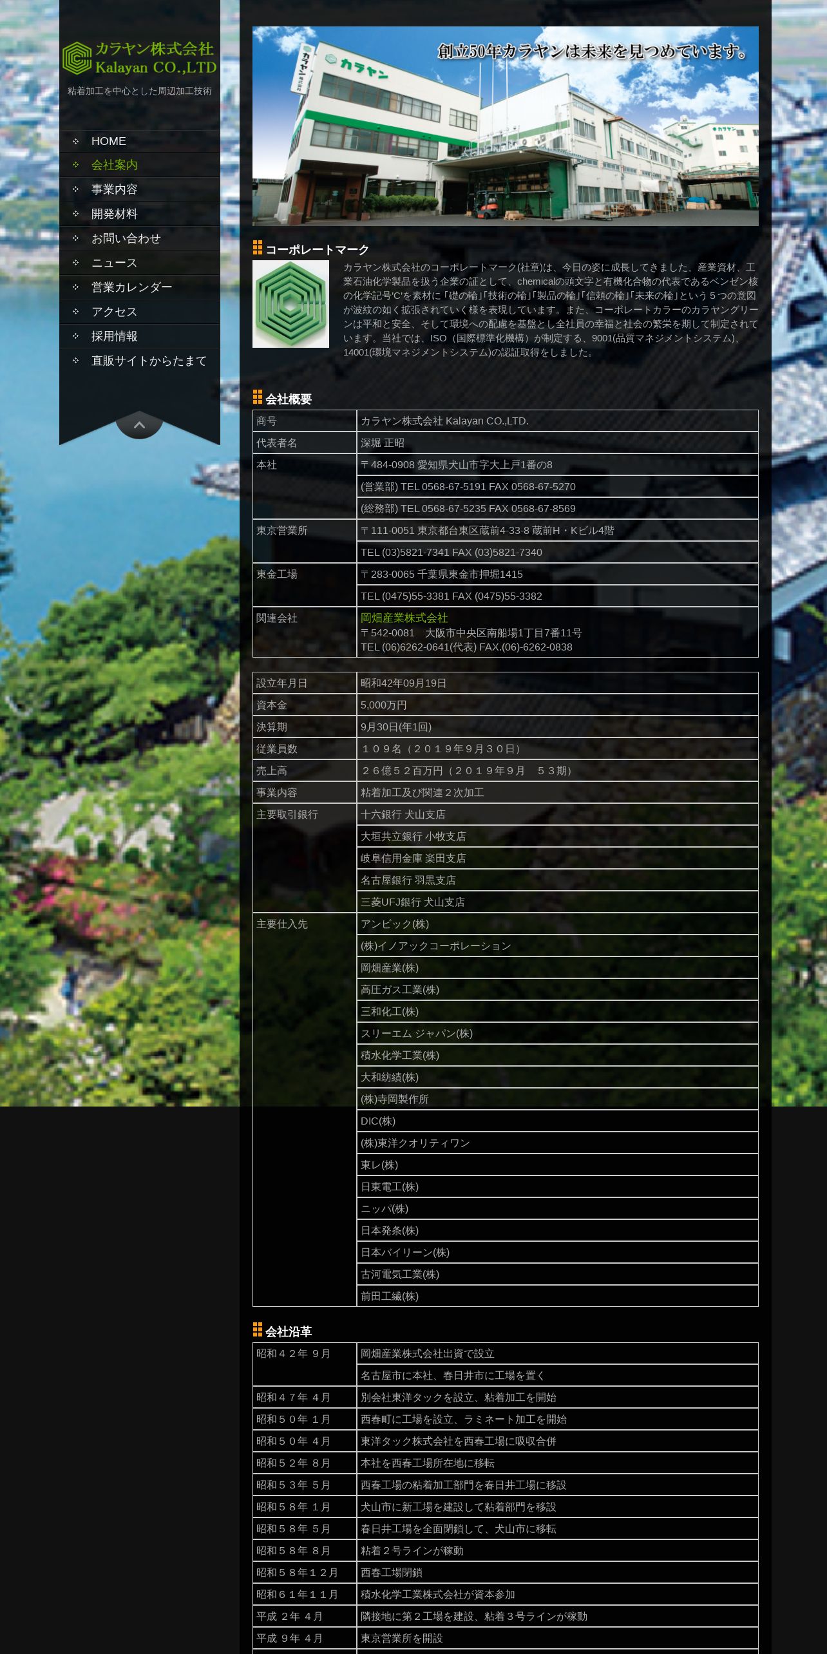Click the 三菱UFJ銀行 犬山支店 cell
Screen dimensions: 827x1654
tap(557, 902)
